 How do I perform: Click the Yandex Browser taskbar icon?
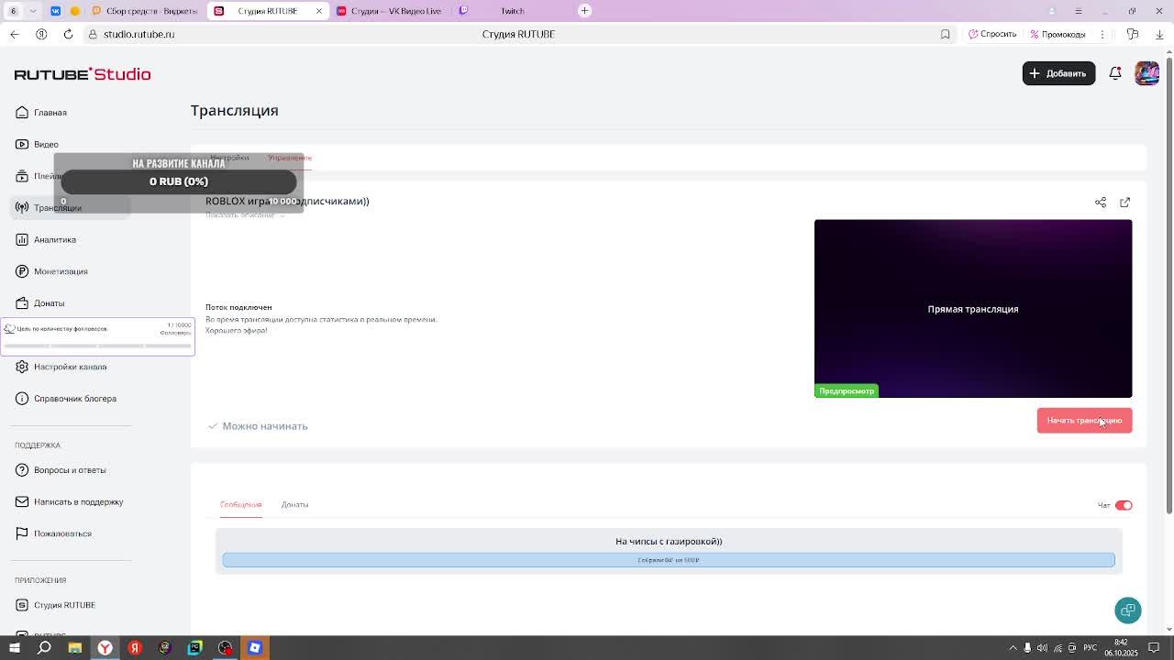(x=105, y=648)
